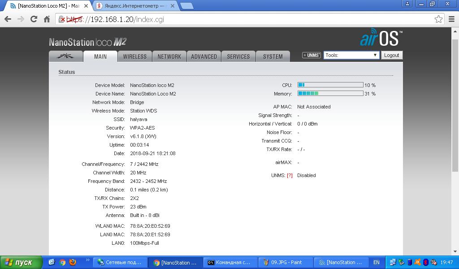
Task: Open the Командная с... taskbar window
Action: coord(230,263)
